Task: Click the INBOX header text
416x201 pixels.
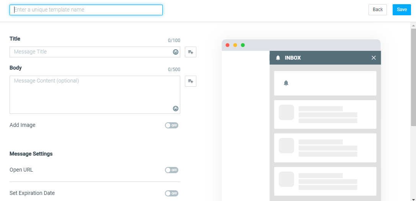Action: click(x=293, y=58)
